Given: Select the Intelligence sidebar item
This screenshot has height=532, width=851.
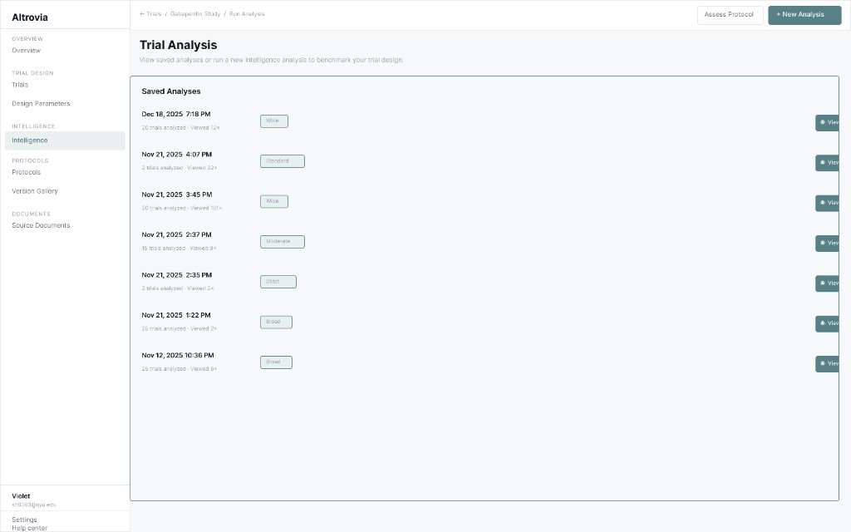Looking at the screenshot, I should (30, 140).
